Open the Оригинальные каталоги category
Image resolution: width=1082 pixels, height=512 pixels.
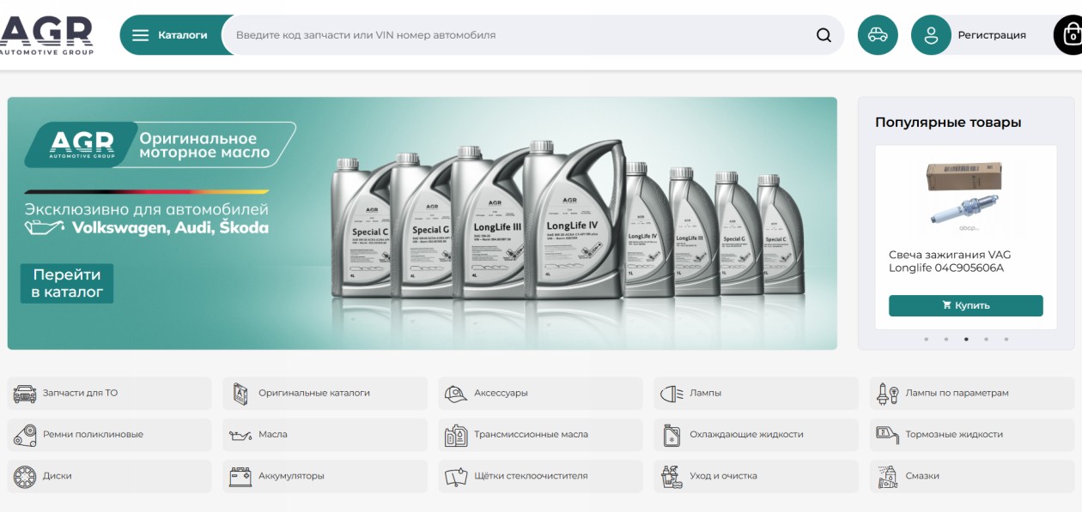(325, 393)
